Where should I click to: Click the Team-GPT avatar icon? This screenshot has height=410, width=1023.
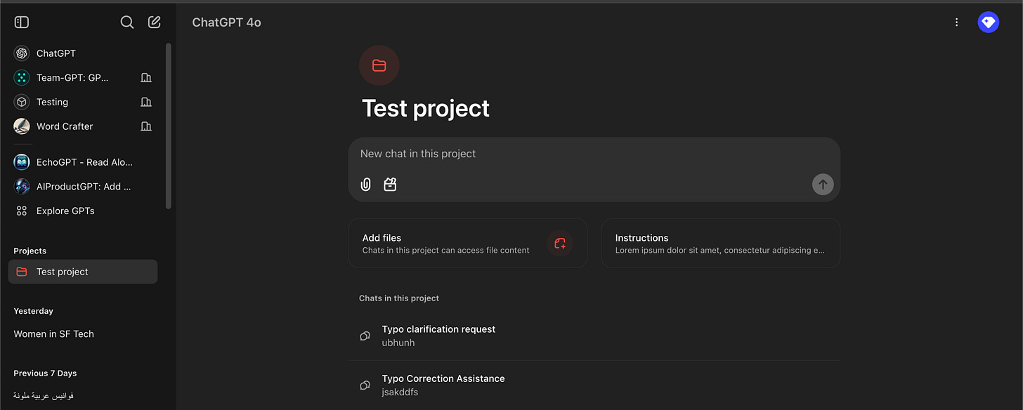click(x=22, y=77)
